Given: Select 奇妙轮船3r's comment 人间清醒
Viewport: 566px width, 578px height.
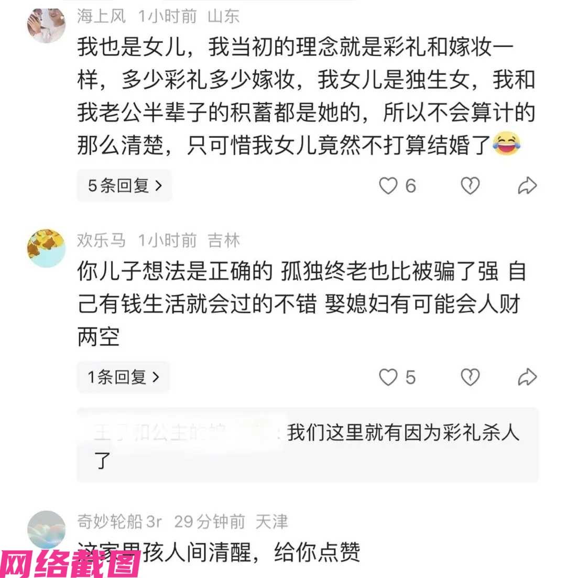Looking at the screenshot, I should tap(219, 552).
